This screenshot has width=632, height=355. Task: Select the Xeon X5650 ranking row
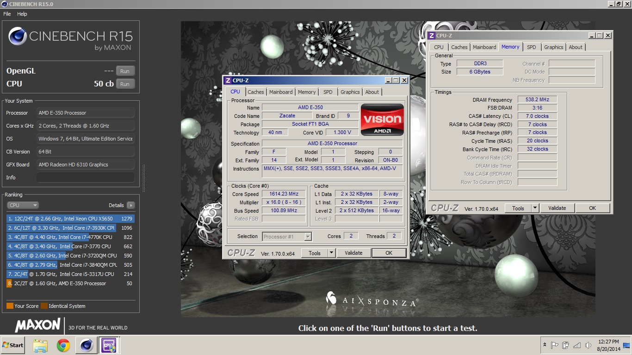[70, 219]
